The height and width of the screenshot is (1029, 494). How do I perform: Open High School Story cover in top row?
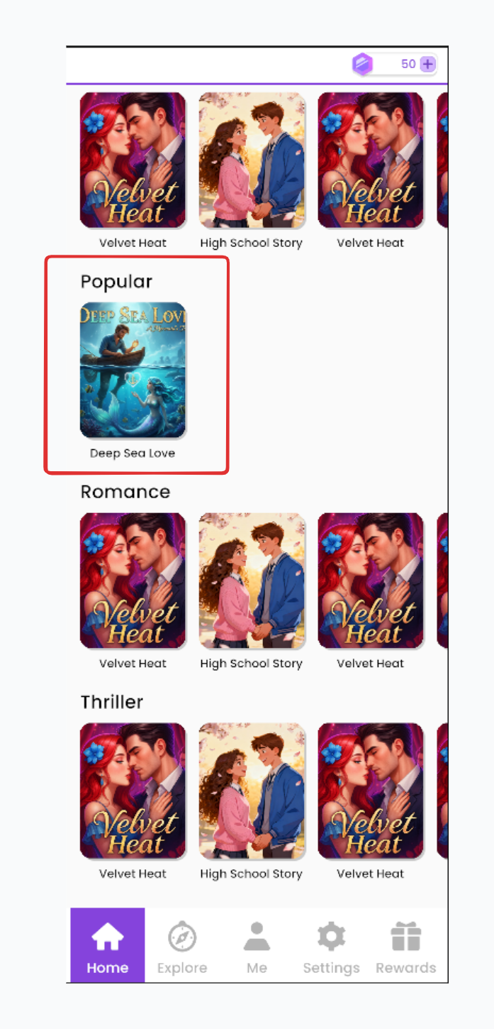click(x=252, y=160)
